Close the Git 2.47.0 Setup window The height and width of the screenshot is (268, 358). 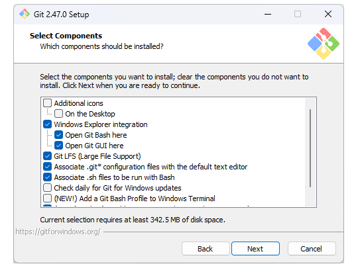(x=328, y=14)
